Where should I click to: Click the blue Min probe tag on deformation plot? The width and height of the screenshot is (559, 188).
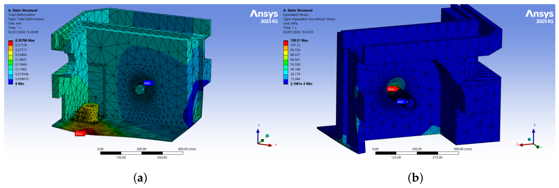147,83
